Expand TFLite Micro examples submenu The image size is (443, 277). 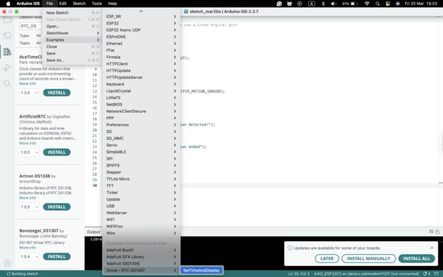pyautogui.click(x=141, y=179)
